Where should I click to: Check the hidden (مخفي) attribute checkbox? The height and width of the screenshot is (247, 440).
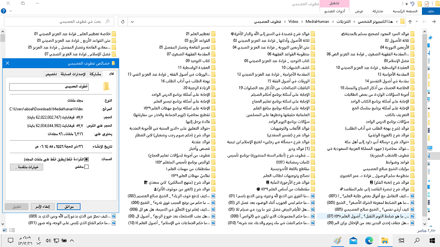(87, 167)
